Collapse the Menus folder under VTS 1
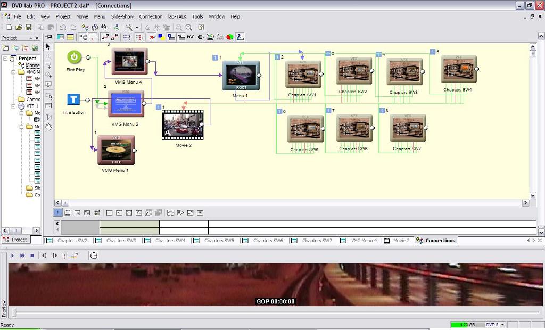This screenshot has width=545, height=330. [x=21, y=127]
